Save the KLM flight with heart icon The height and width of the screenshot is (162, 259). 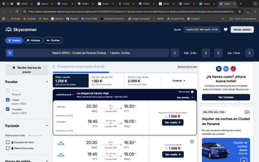coord(192,142)
